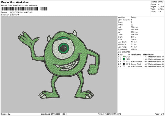Click the Up value '62.6 mm'

coord(134,32)
